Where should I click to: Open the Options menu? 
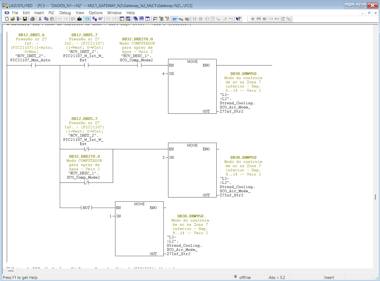pyautogui.click(x=95, y=13)
